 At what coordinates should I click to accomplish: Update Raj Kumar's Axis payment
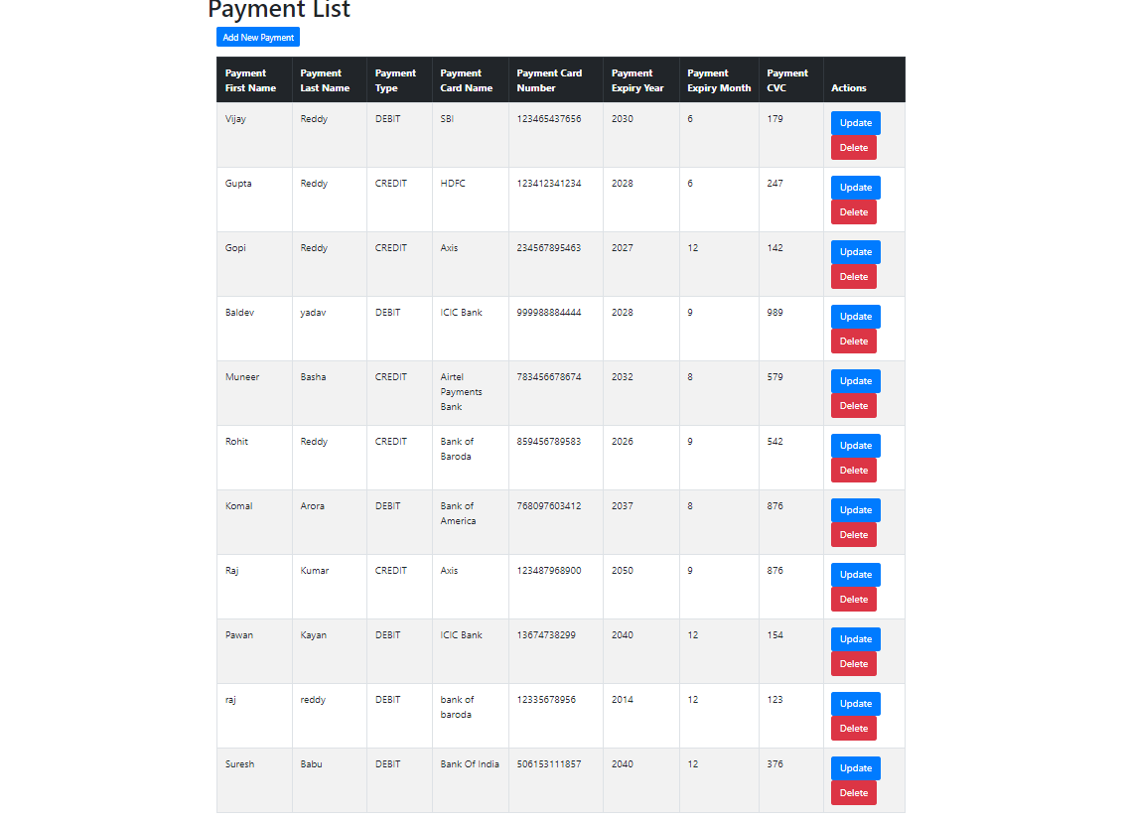pyautogui.click(x=855, y=575)
